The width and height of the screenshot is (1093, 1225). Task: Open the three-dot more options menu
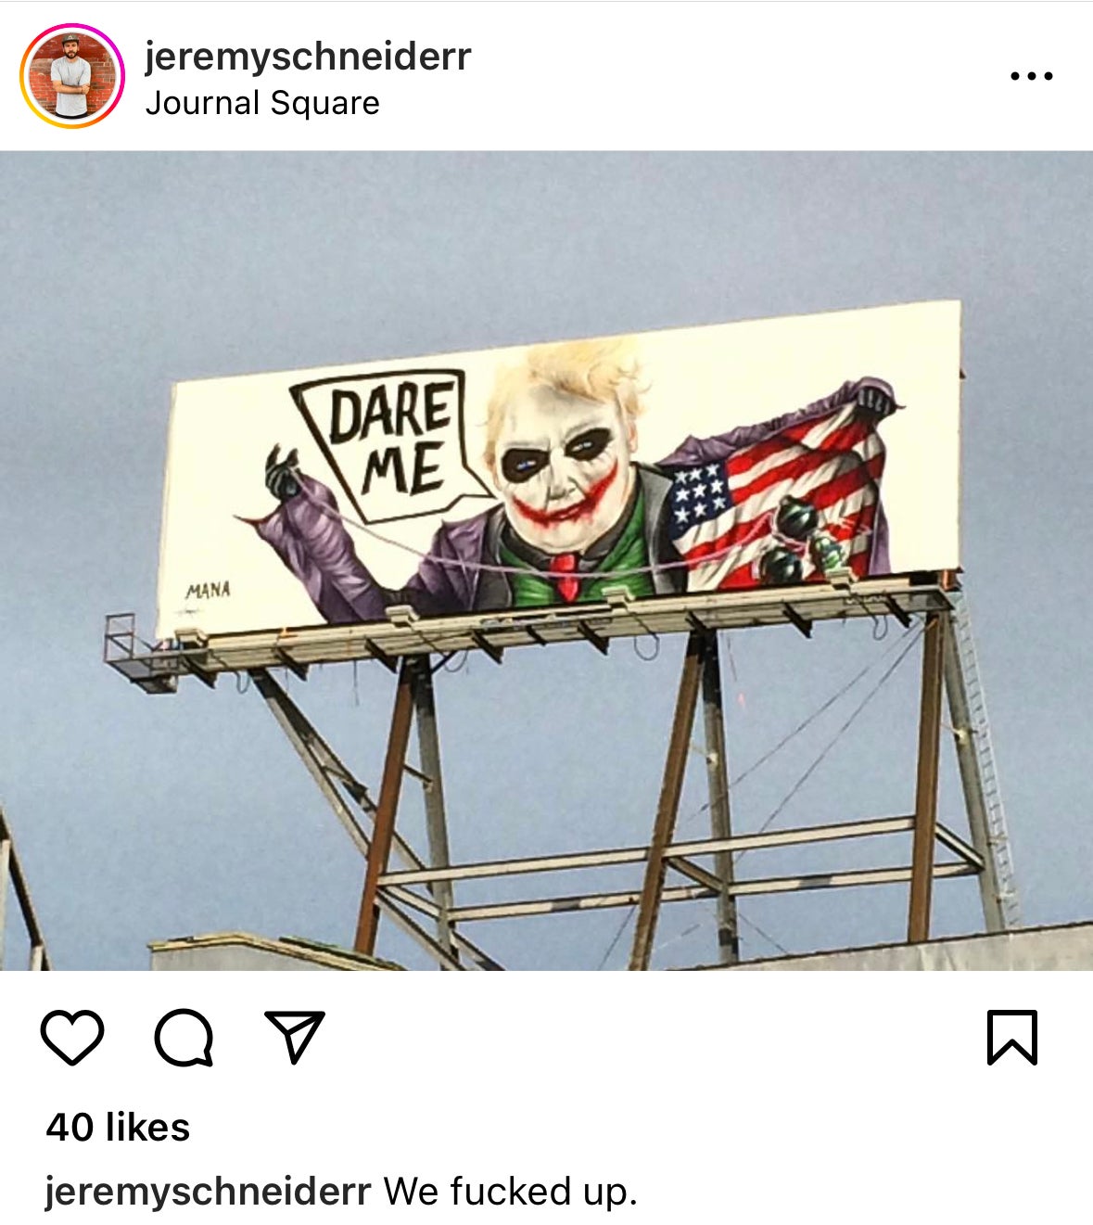click(1031, 76)
